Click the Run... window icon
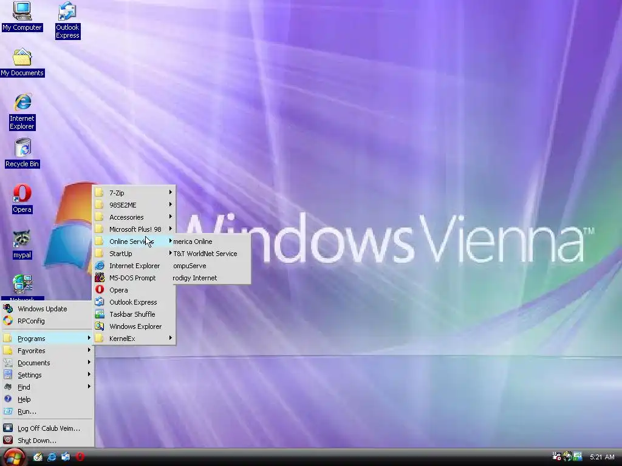This screenshot has height=466, width=622. click(8, 411)
